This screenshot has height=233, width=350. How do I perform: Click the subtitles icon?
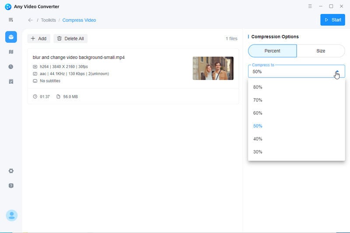[35, 81]
